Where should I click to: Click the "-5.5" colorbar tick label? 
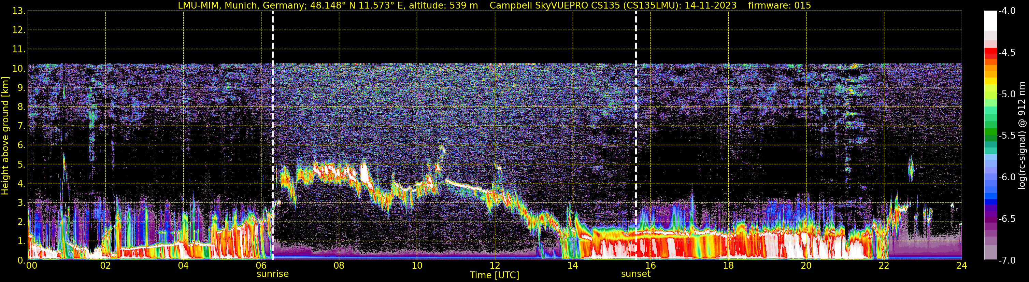(1006, 136)
